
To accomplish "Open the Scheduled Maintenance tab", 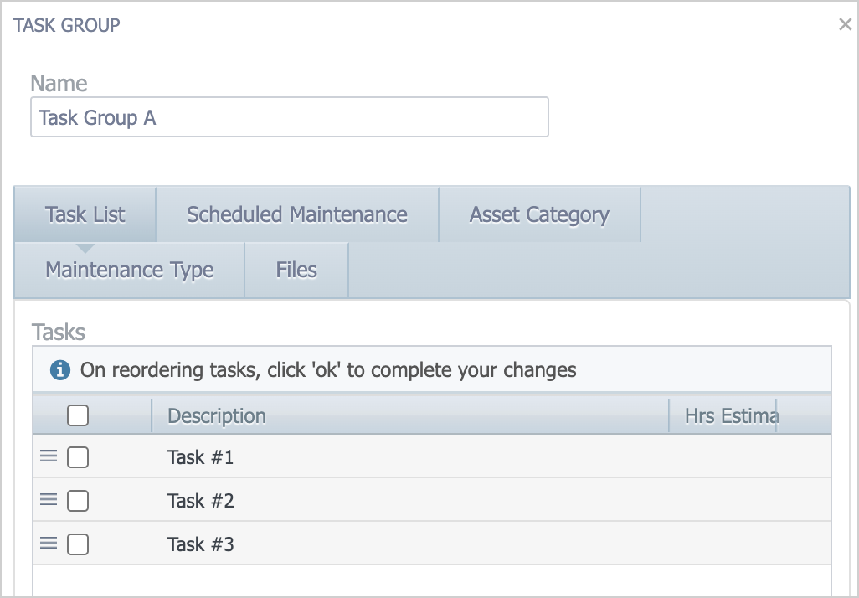I will pos(297,214).
